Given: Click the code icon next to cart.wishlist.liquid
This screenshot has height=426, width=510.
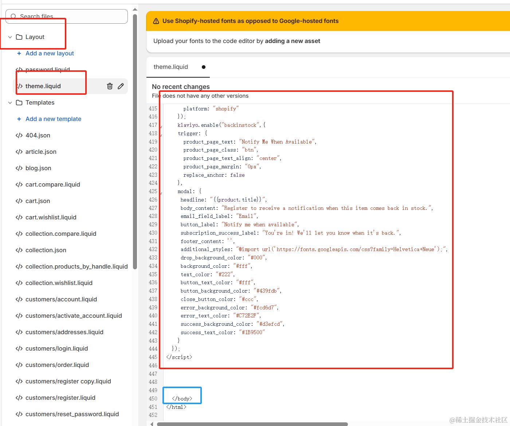Looking at the screenshot, I should click(19, 217).
